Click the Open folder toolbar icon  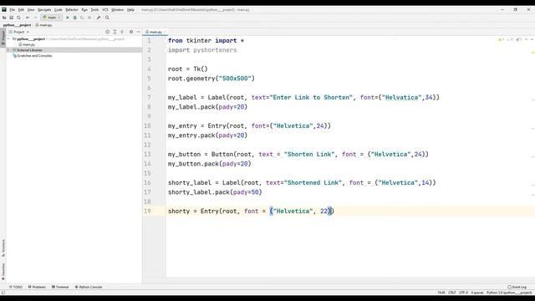click(4, 18)
